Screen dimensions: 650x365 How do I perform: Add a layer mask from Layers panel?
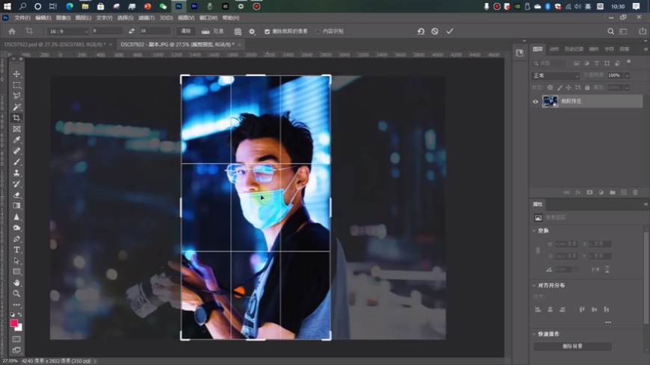click(589, 193)
